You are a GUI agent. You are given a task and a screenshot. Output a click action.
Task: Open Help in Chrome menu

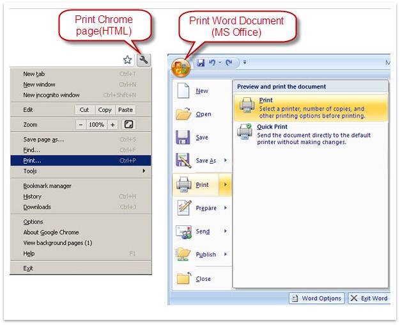pos(81,253)
